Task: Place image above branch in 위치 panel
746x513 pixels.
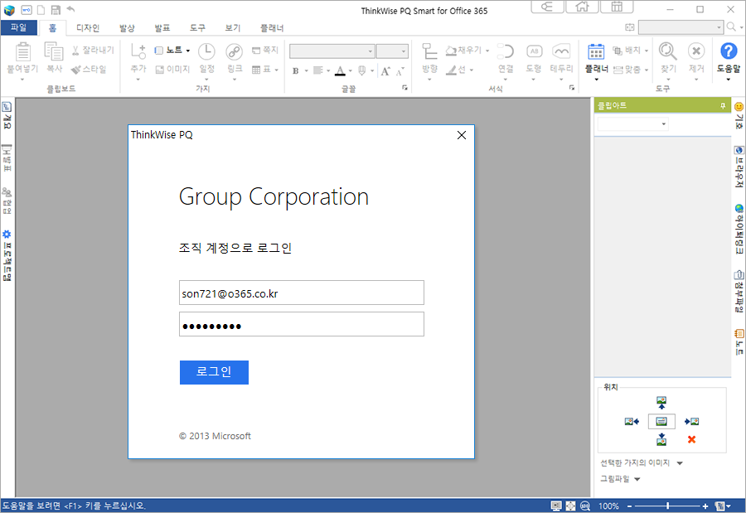Action: (661, 403)
